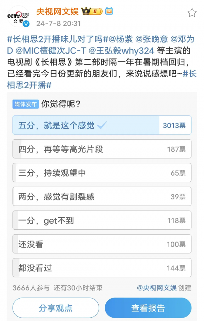Vote for 一分，get不到
The height and width of the screenshot is (321, 204).
tap(102, 220)
